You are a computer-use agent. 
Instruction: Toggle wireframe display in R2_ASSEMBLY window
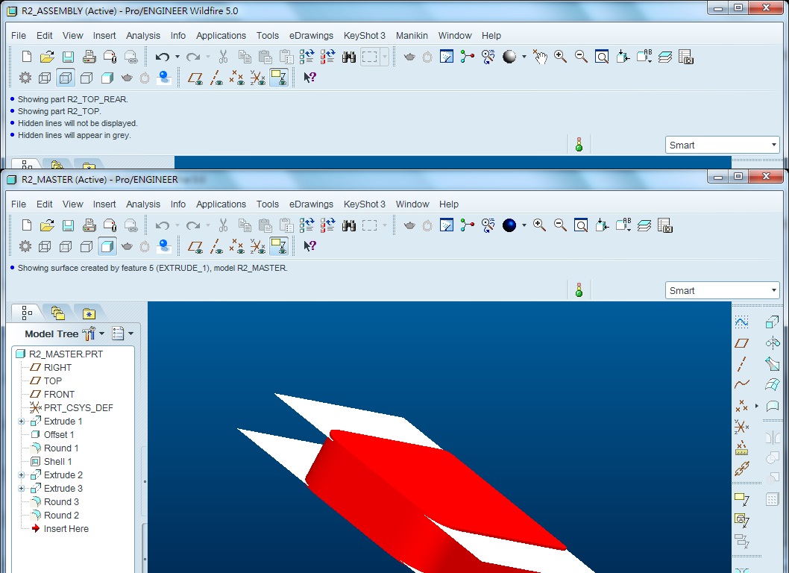click(x=45, y=78)
